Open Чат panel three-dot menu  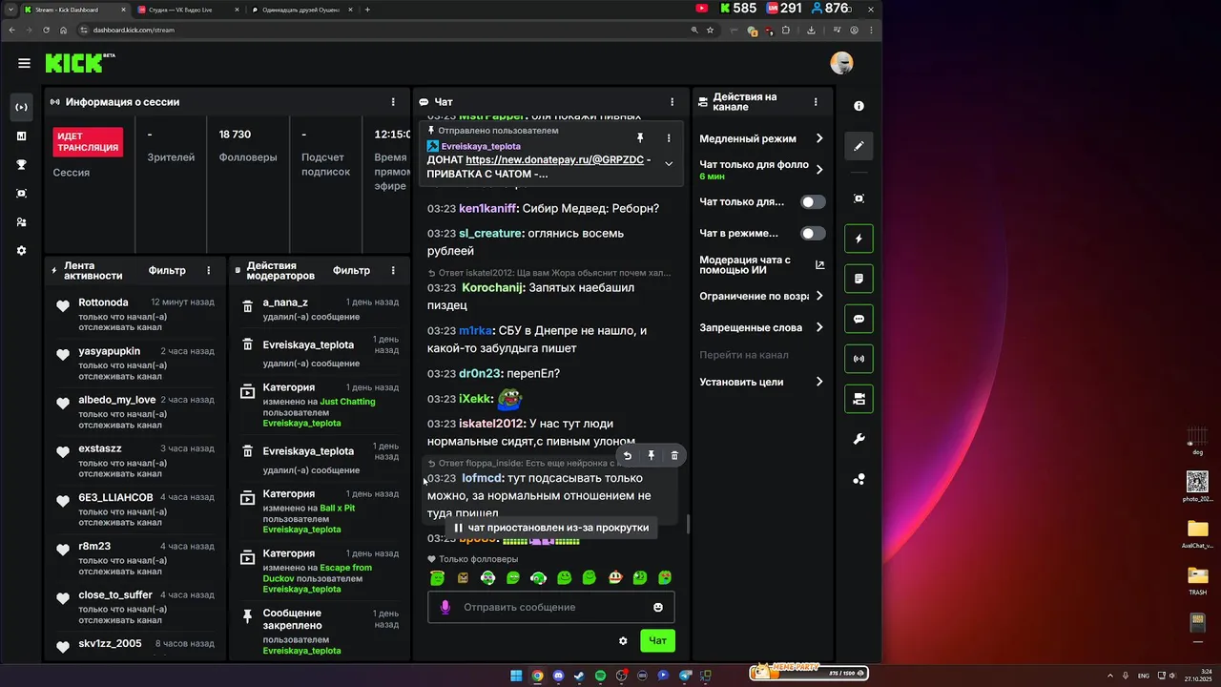tap(673, 102)
